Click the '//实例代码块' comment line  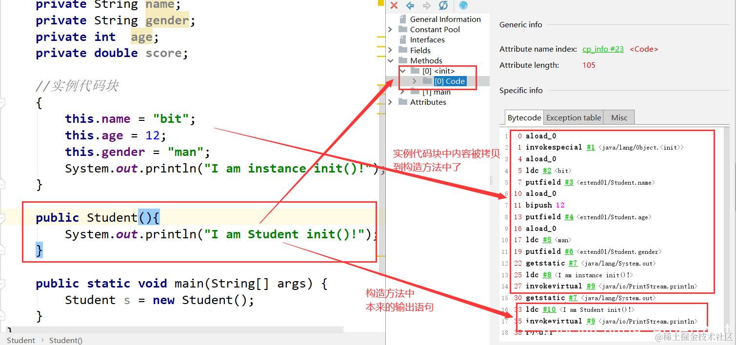(77, 86)
